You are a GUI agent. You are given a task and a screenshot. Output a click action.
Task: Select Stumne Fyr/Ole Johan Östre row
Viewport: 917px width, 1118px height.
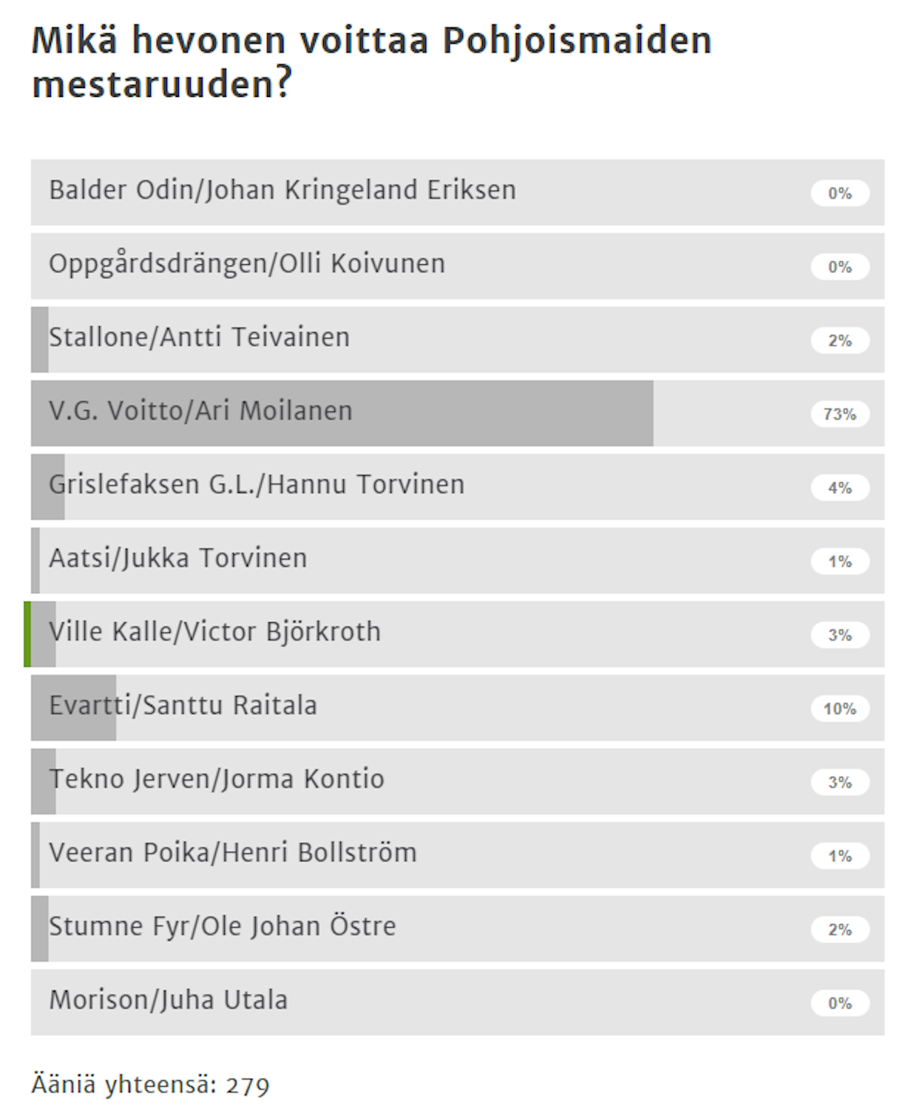457,929
